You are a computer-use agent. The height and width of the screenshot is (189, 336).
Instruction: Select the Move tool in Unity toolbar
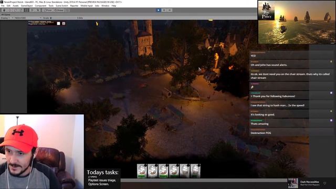[9, 10]
